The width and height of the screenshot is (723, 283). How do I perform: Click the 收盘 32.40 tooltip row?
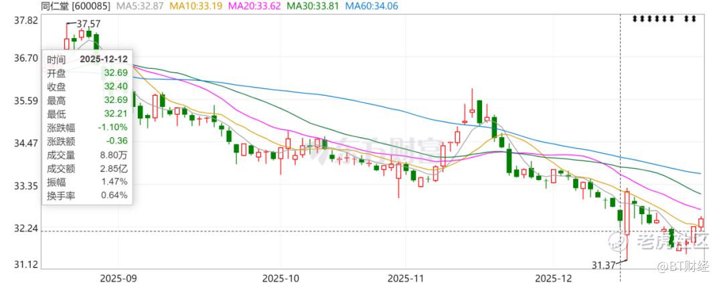coord(87,87)
